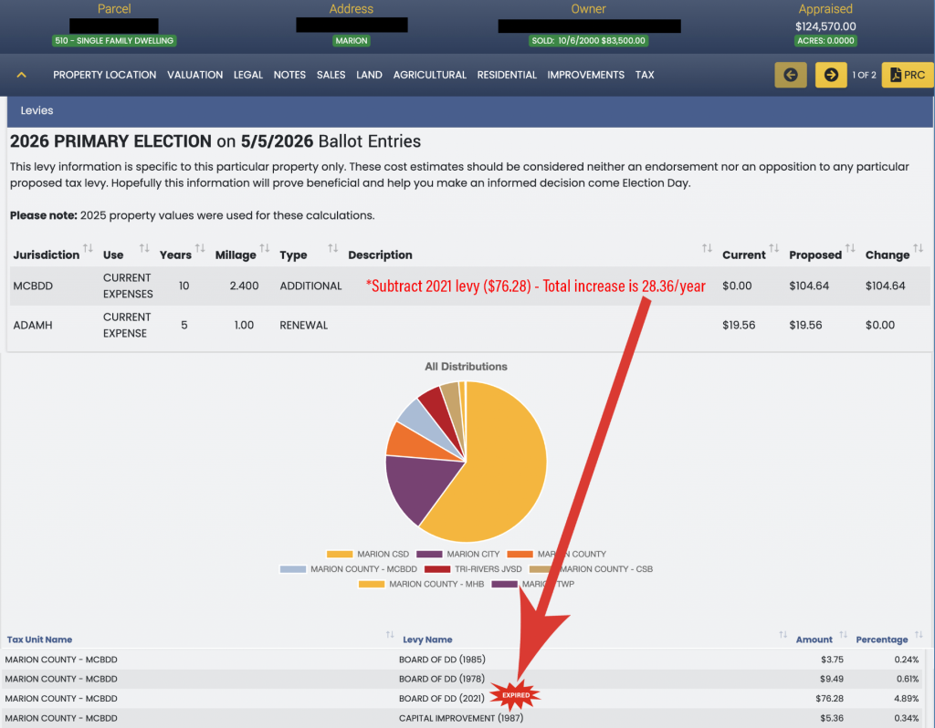Hide TRI-RIVERS JVSD from the pie chart

click(x=483, y=569)
